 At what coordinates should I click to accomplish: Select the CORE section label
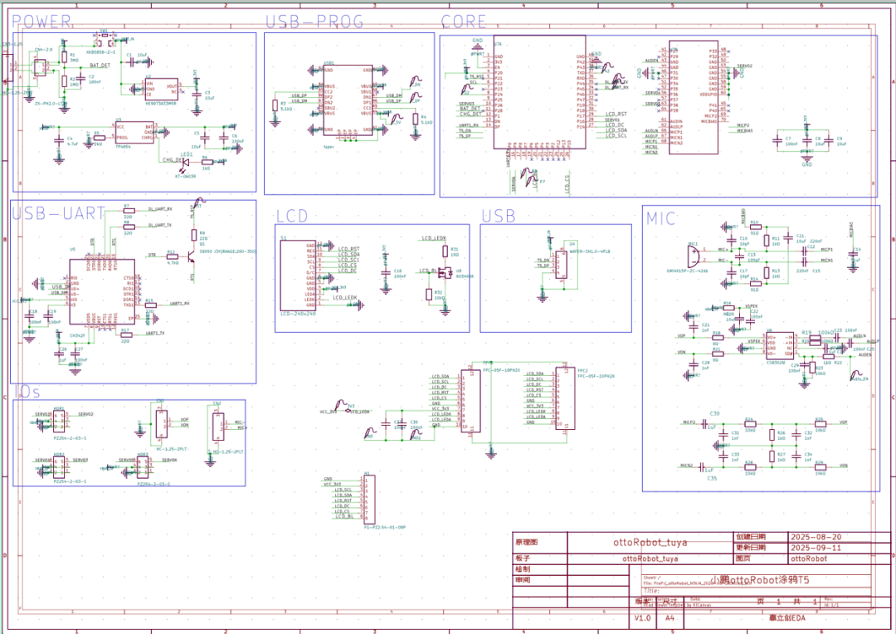[464, 22]
